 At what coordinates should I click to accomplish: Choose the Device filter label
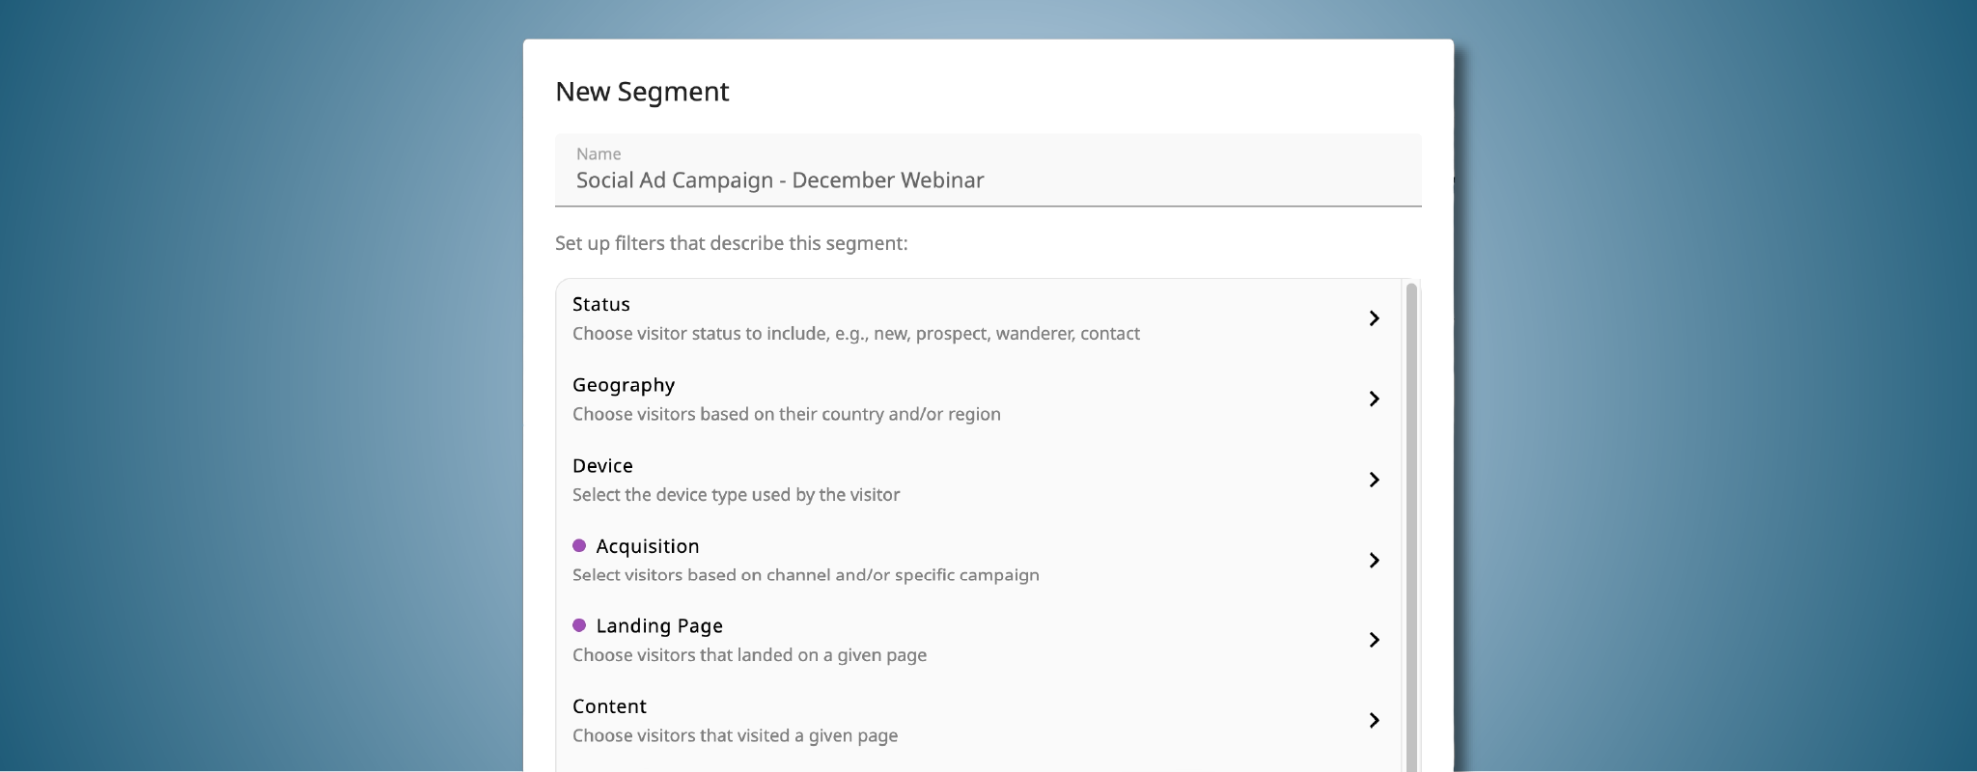tap(602, 465)
